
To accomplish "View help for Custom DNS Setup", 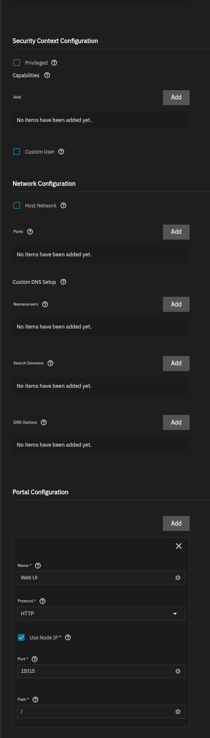I will pyautogui.click(x=63, y=282).
